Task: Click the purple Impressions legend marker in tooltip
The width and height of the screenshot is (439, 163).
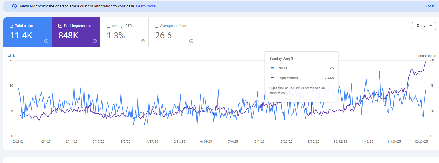Action: point(273,78)
